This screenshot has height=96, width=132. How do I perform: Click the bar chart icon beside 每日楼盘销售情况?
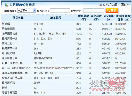tap(7, 5)
